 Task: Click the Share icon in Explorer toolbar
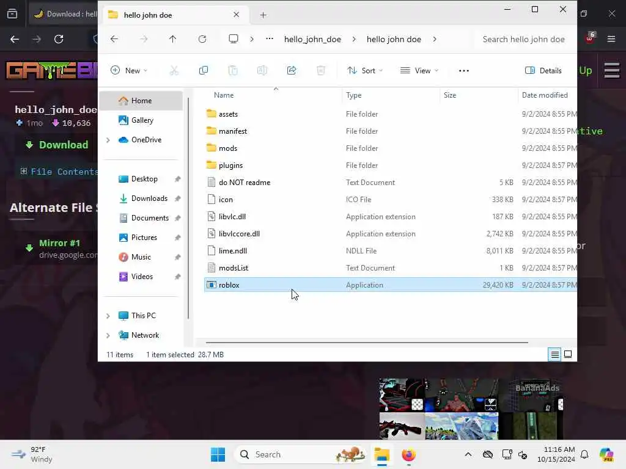[292, 71]
